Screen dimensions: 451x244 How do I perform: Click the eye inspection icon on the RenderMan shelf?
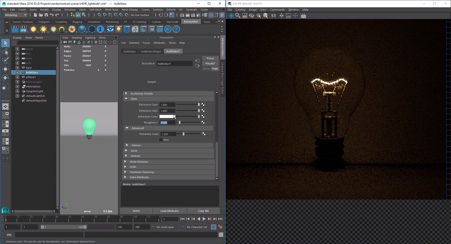coord(110,29)
